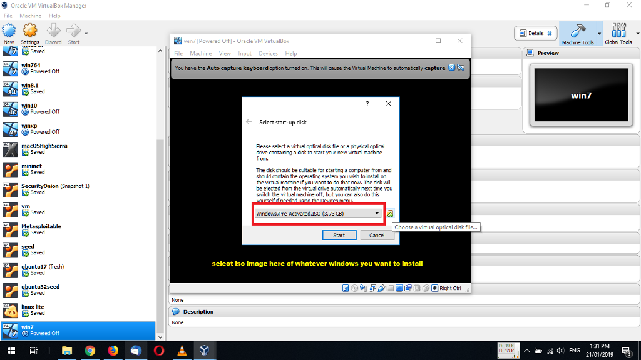Open Chrome from the taskbar
The height and width of the screenshot is (360, 641).
click(90, 351)
